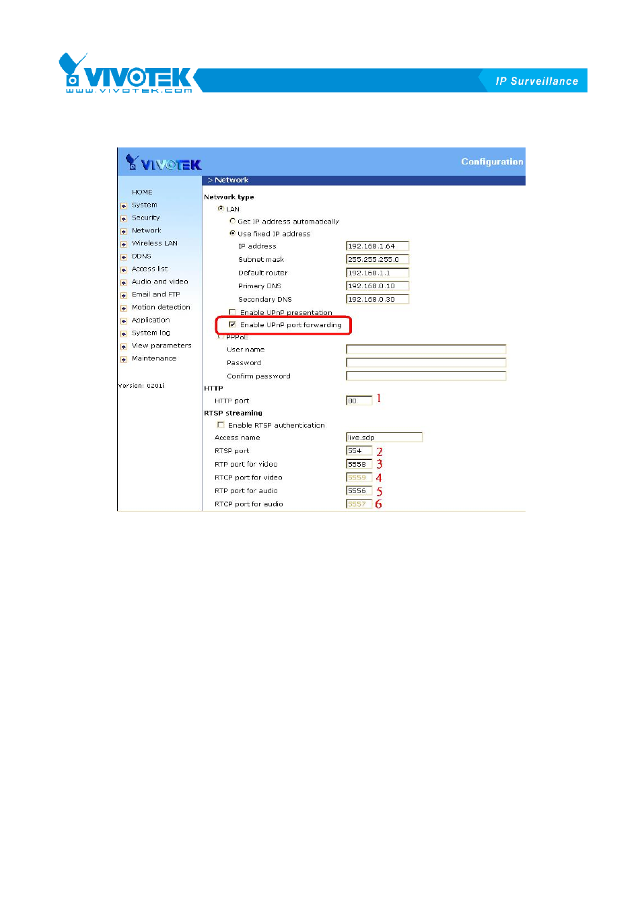Open the Application settings page

151,320
